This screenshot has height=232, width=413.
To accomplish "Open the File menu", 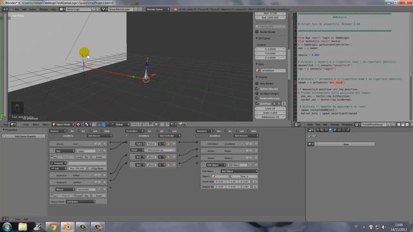I will (17, 9).
